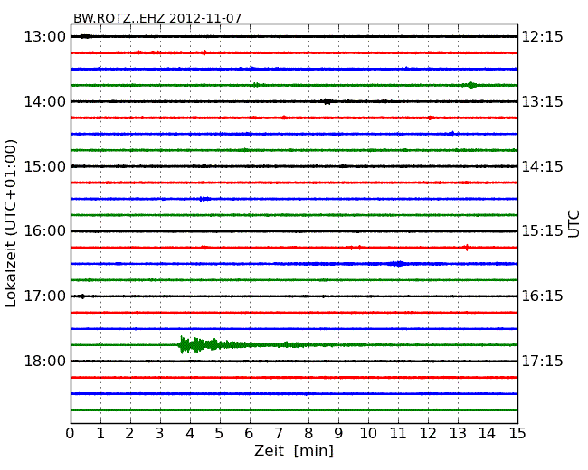Click the 13 minute tick label

point(458,434)
